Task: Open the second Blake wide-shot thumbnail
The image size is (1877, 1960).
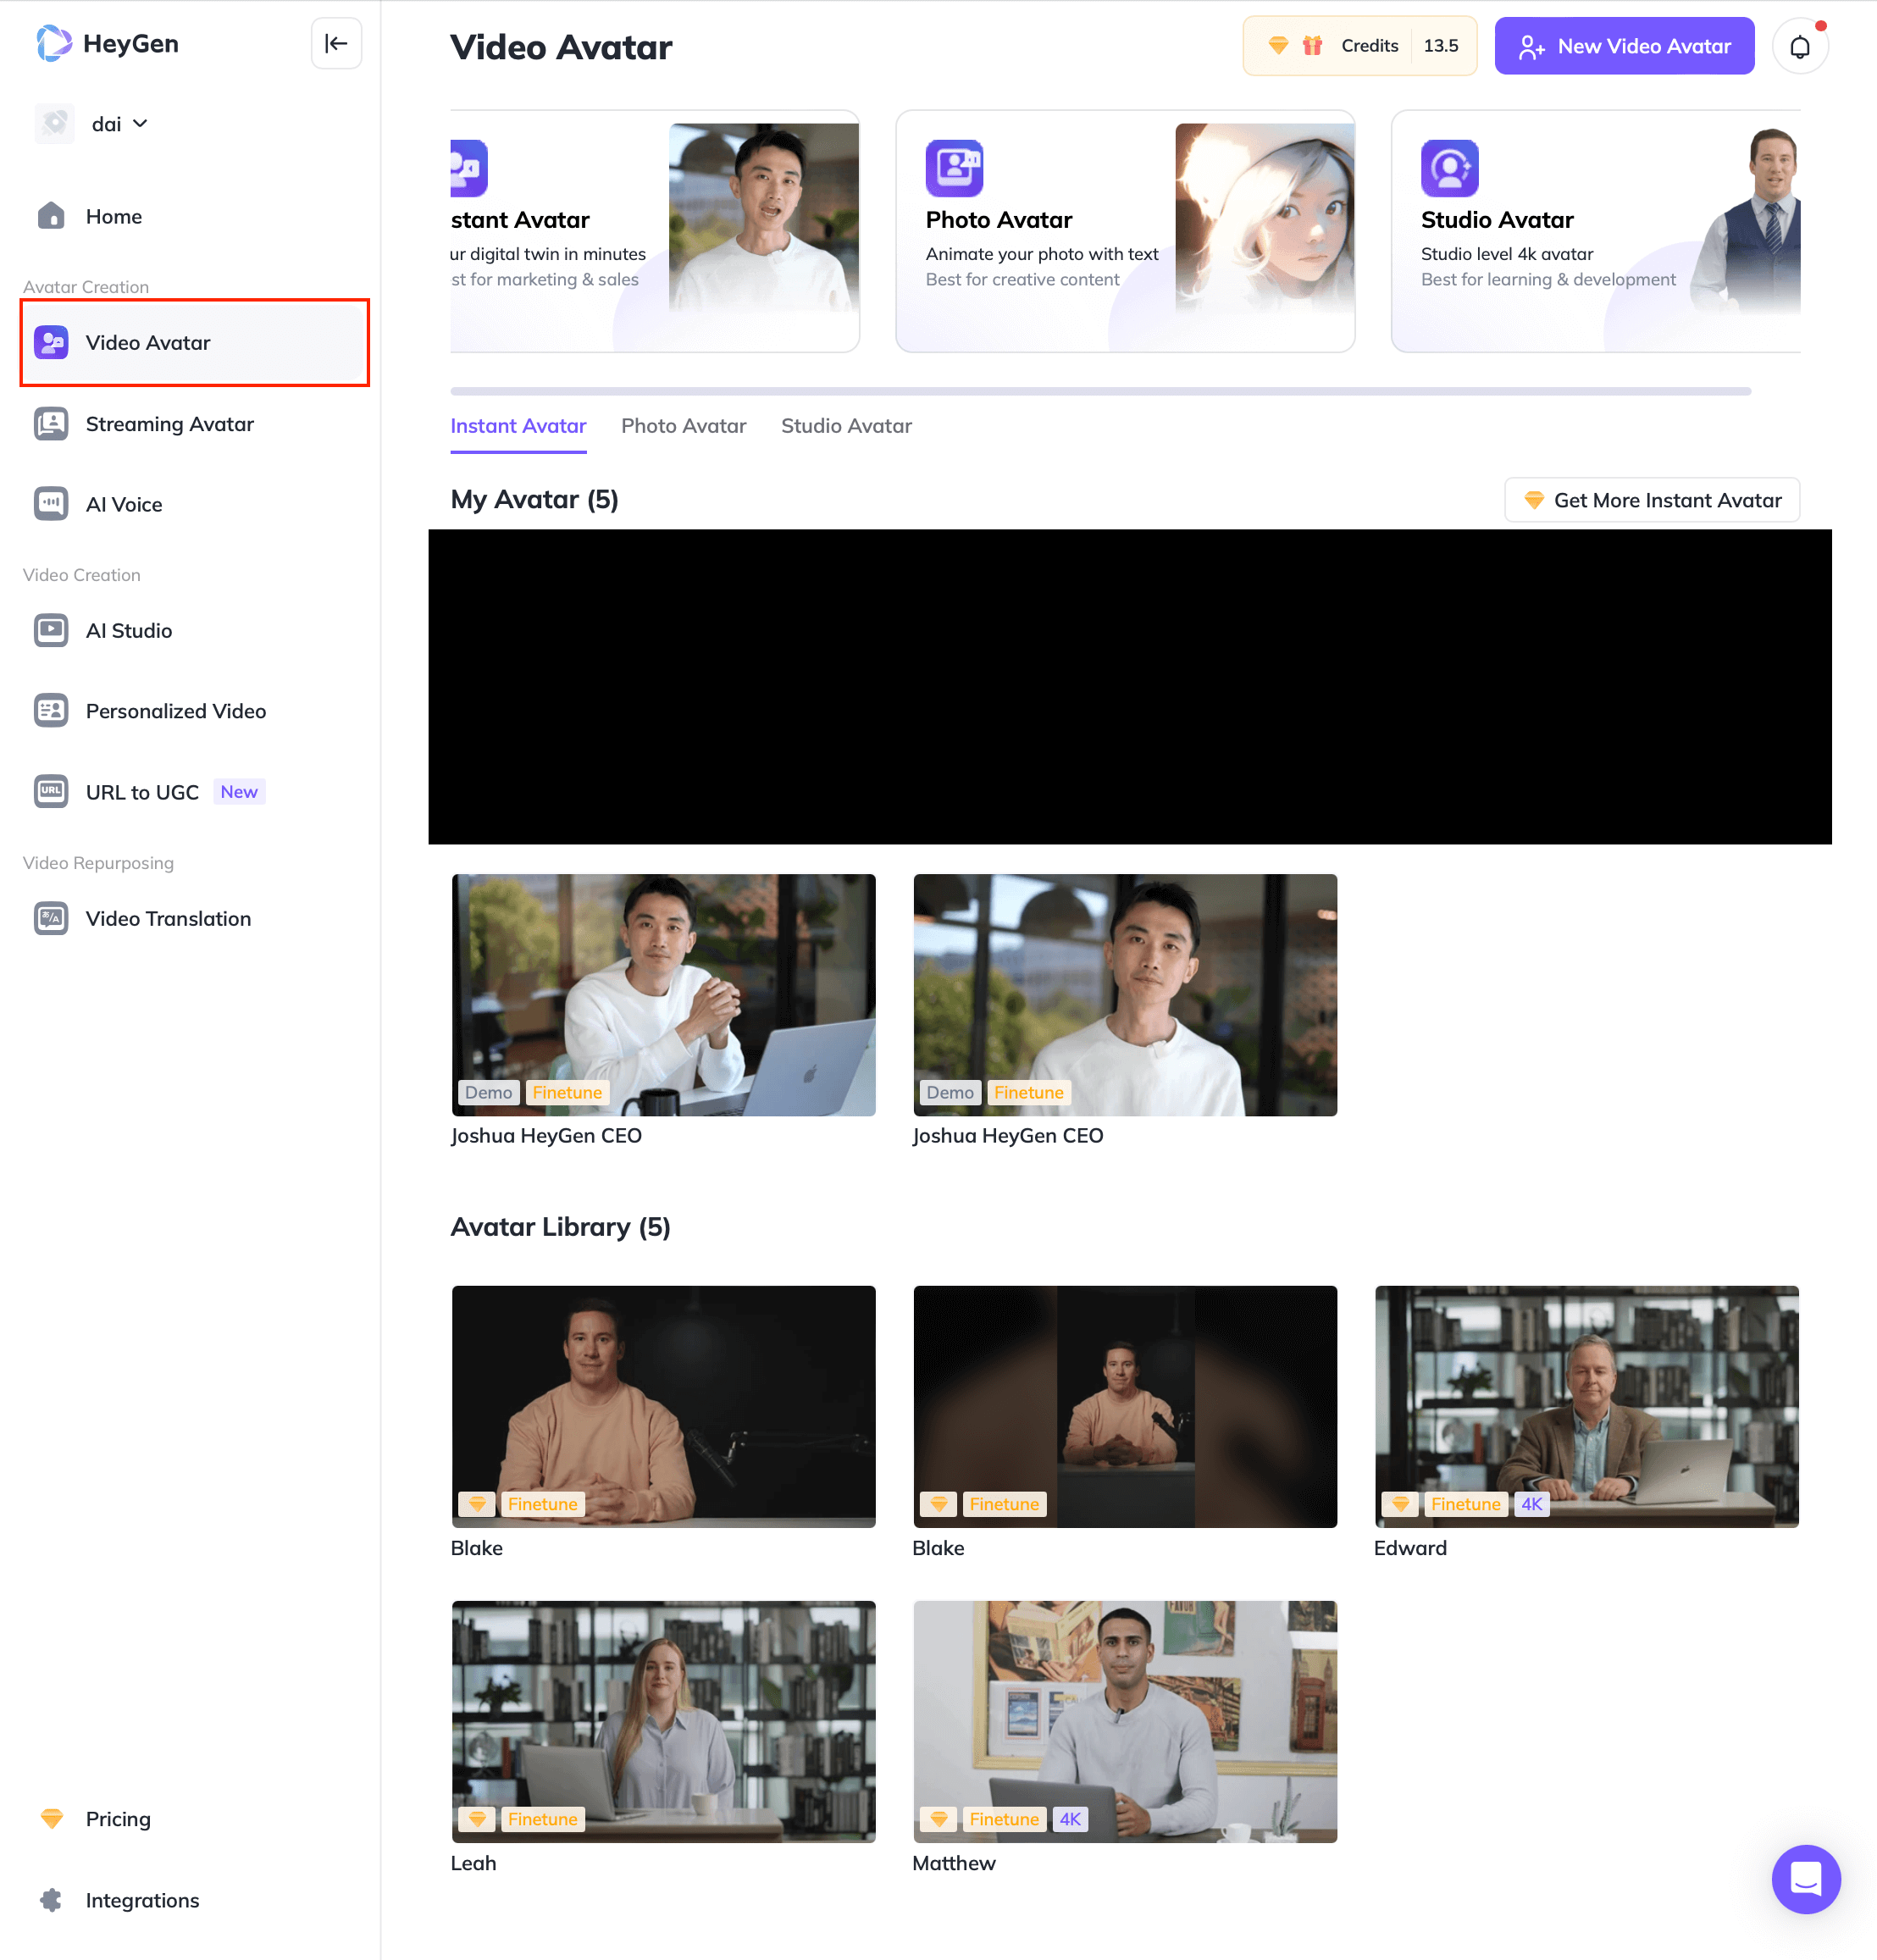Action: 1125,1406
